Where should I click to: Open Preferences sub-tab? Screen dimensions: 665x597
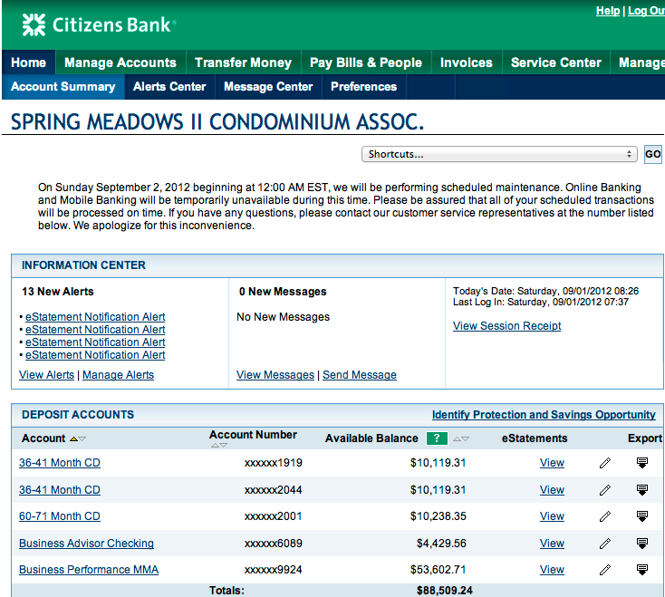pos(364,86)
